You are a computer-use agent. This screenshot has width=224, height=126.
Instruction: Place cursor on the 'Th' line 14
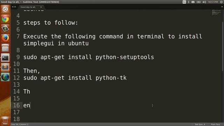(x=27, y=92)
